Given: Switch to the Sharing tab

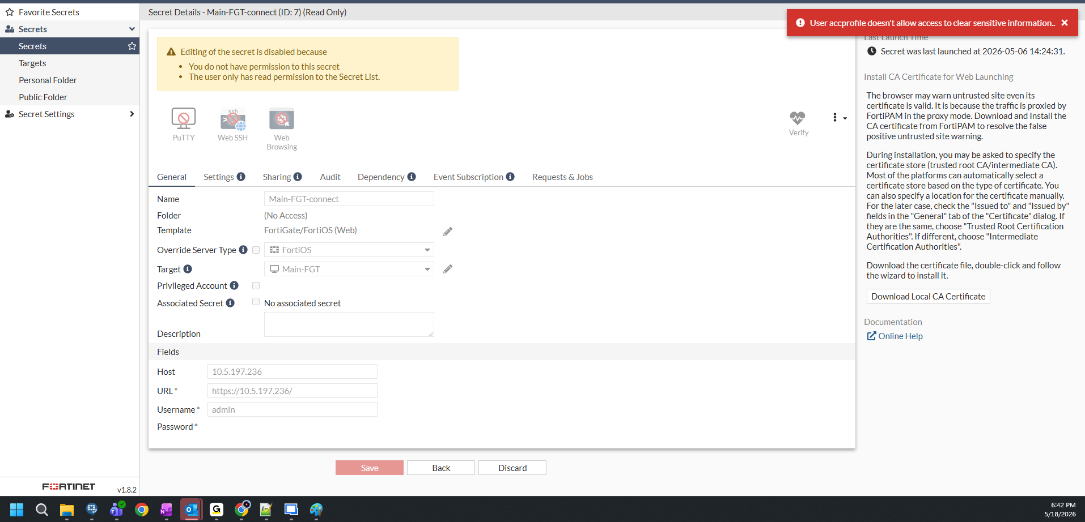Looking at the screenshot, I should [x=277, y=177].
